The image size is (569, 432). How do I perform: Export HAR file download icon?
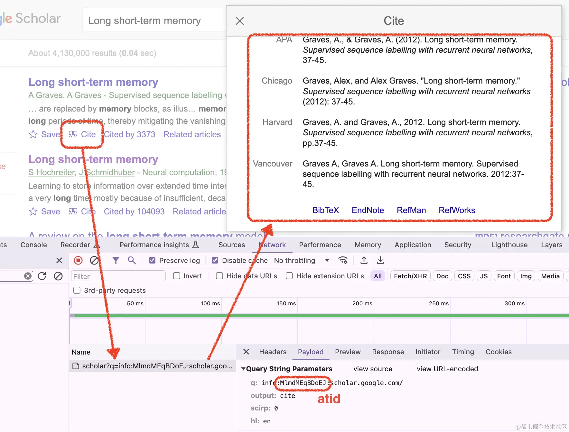(380, 260)
